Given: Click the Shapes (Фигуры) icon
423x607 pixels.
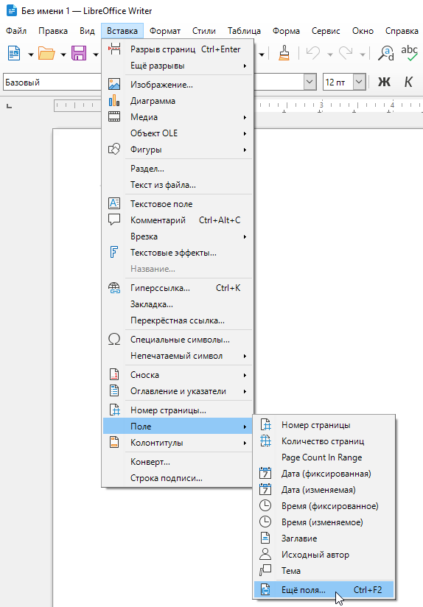Looking at the screenshot, I should point(114,150).
